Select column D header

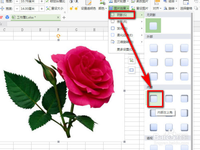[22, 30]
